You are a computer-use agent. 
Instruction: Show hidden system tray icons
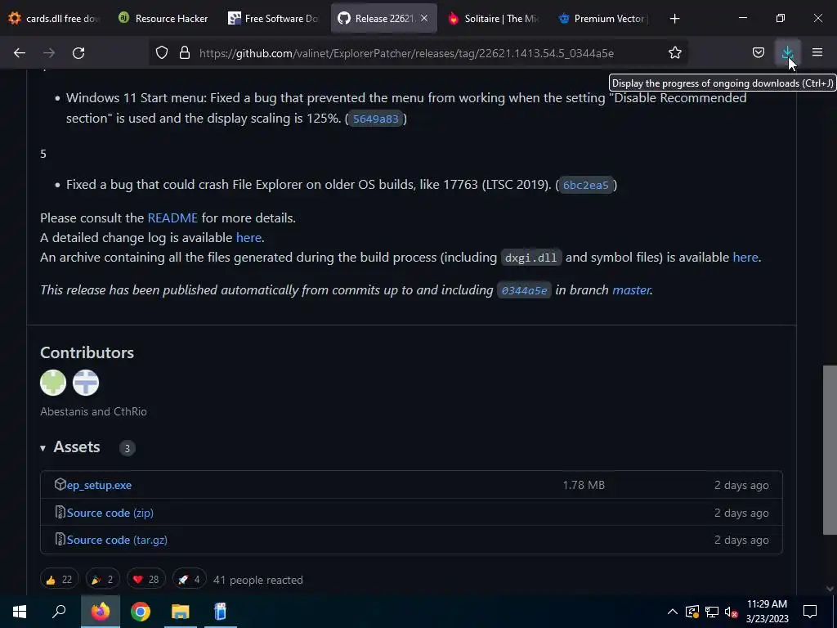pyautogui.click(x=673, y=612)
